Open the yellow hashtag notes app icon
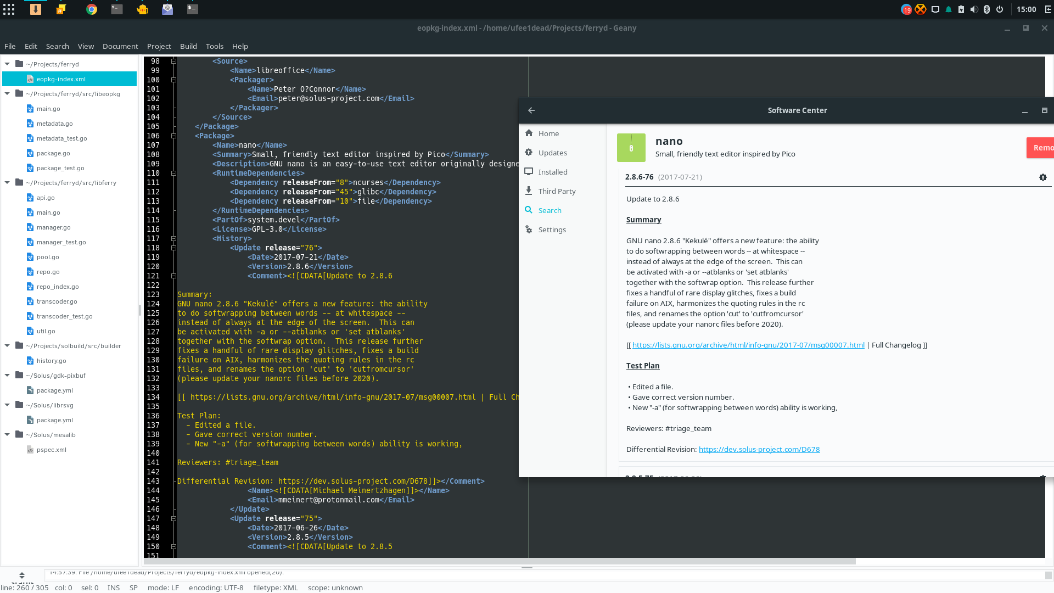This screenshot has height=593, width=1054. click(61, 9)
